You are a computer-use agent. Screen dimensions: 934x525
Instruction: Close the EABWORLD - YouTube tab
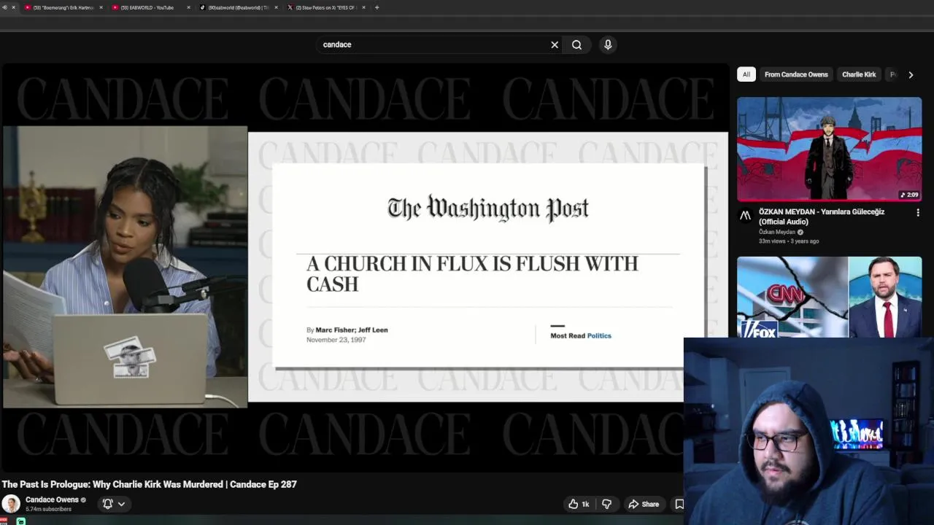pyautogui.click(x=188, y=7)
